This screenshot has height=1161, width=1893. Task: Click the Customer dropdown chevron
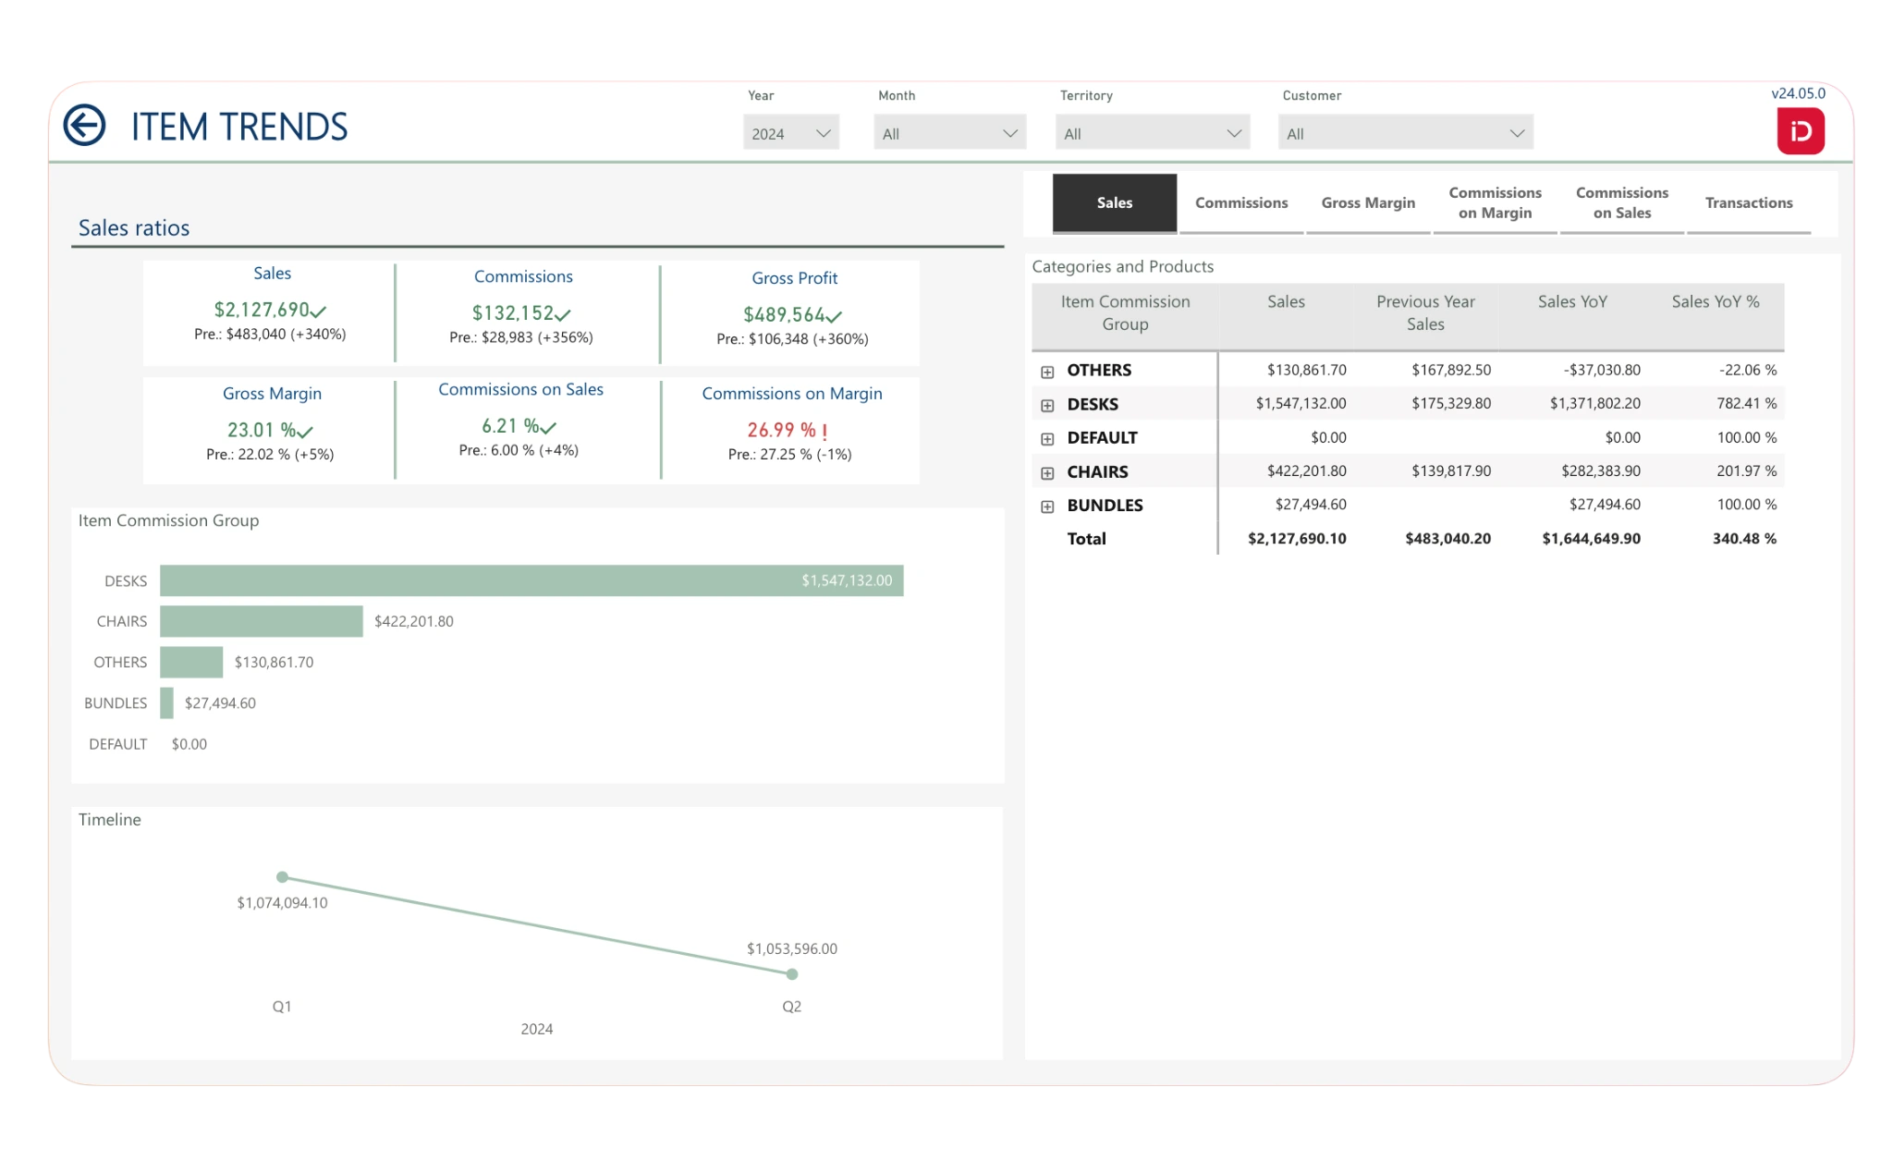(x=1517, y=133)
